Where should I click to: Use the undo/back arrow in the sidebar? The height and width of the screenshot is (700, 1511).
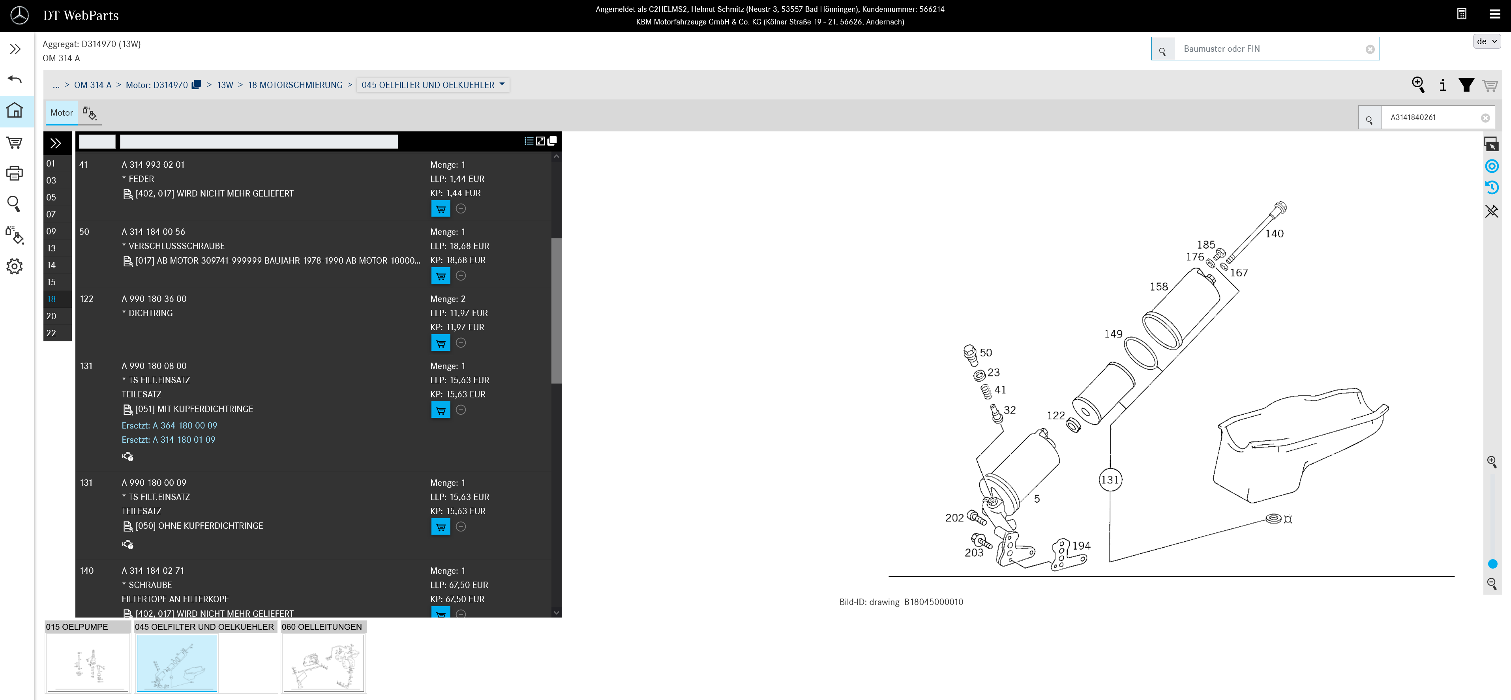coord(15,79)
